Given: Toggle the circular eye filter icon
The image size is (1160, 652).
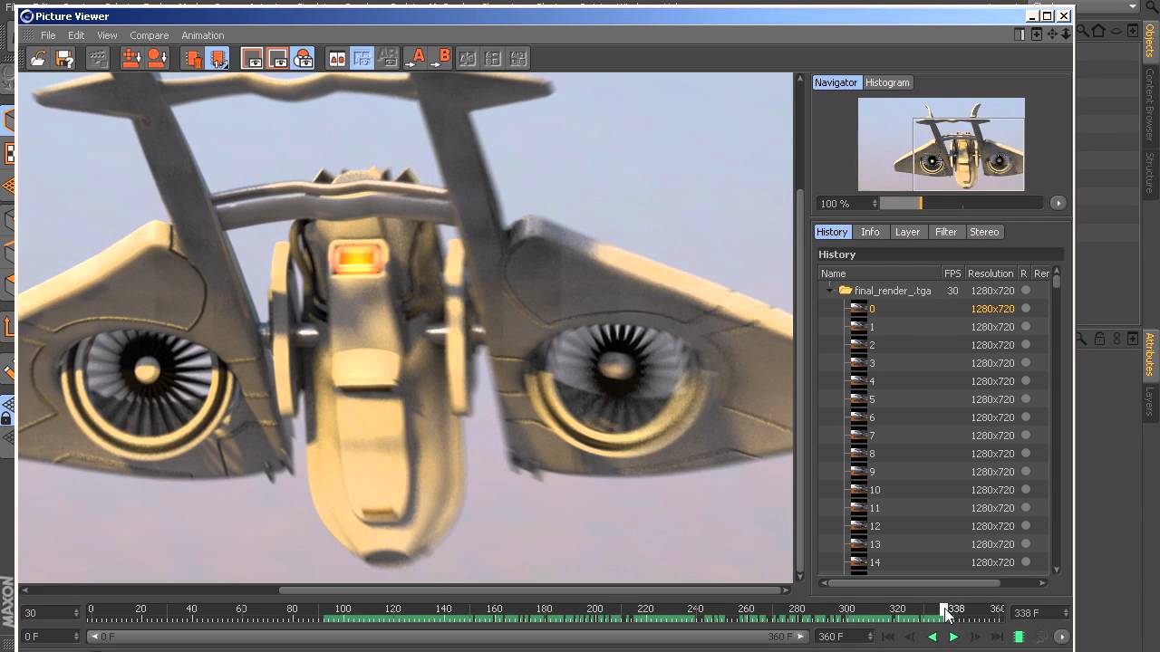Looking at the screenshot, I should point(304,59).
